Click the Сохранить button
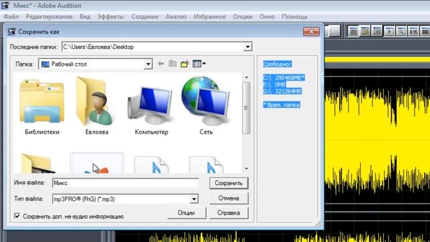 point(228,183)
